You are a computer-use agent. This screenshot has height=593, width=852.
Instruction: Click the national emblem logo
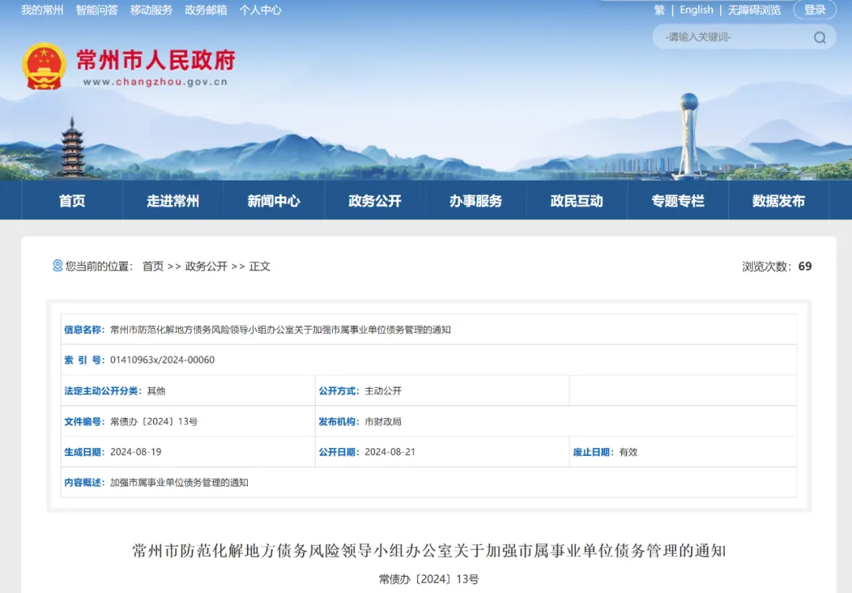pos(44,66)
